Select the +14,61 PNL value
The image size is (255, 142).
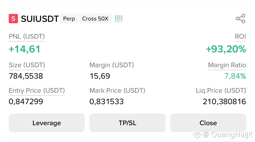[24, 49]
